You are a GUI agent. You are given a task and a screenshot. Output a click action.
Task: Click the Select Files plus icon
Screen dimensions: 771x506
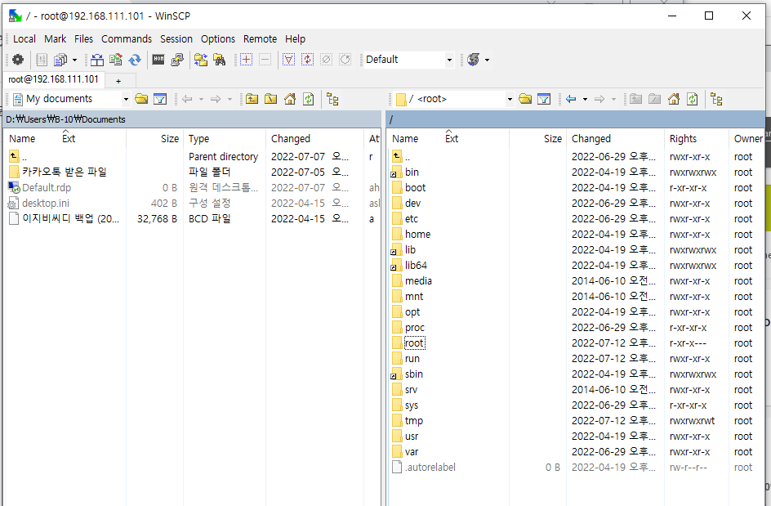coord(247,60)
